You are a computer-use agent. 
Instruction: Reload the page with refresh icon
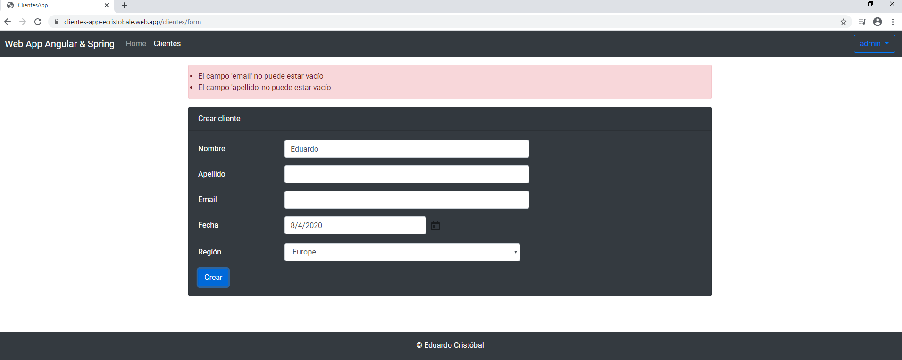pos(38,22)
